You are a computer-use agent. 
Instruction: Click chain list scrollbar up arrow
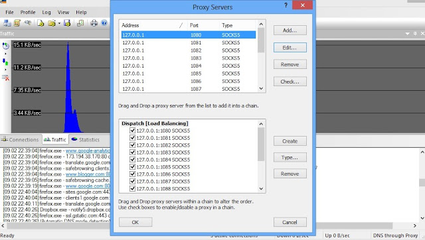click(x=261, y=124)
